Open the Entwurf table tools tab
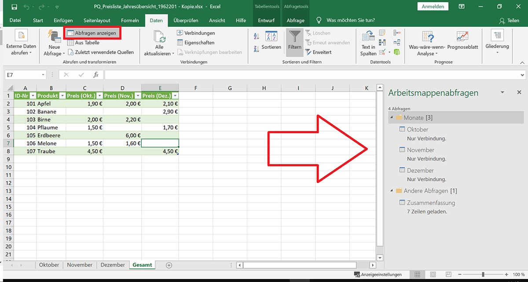This screenshot has width=528, height=282. point(266,20)
